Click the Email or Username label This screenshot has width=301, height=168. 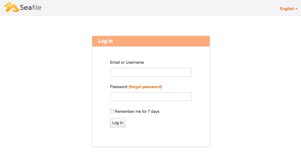pyautogui.click(x=127, y=63)
